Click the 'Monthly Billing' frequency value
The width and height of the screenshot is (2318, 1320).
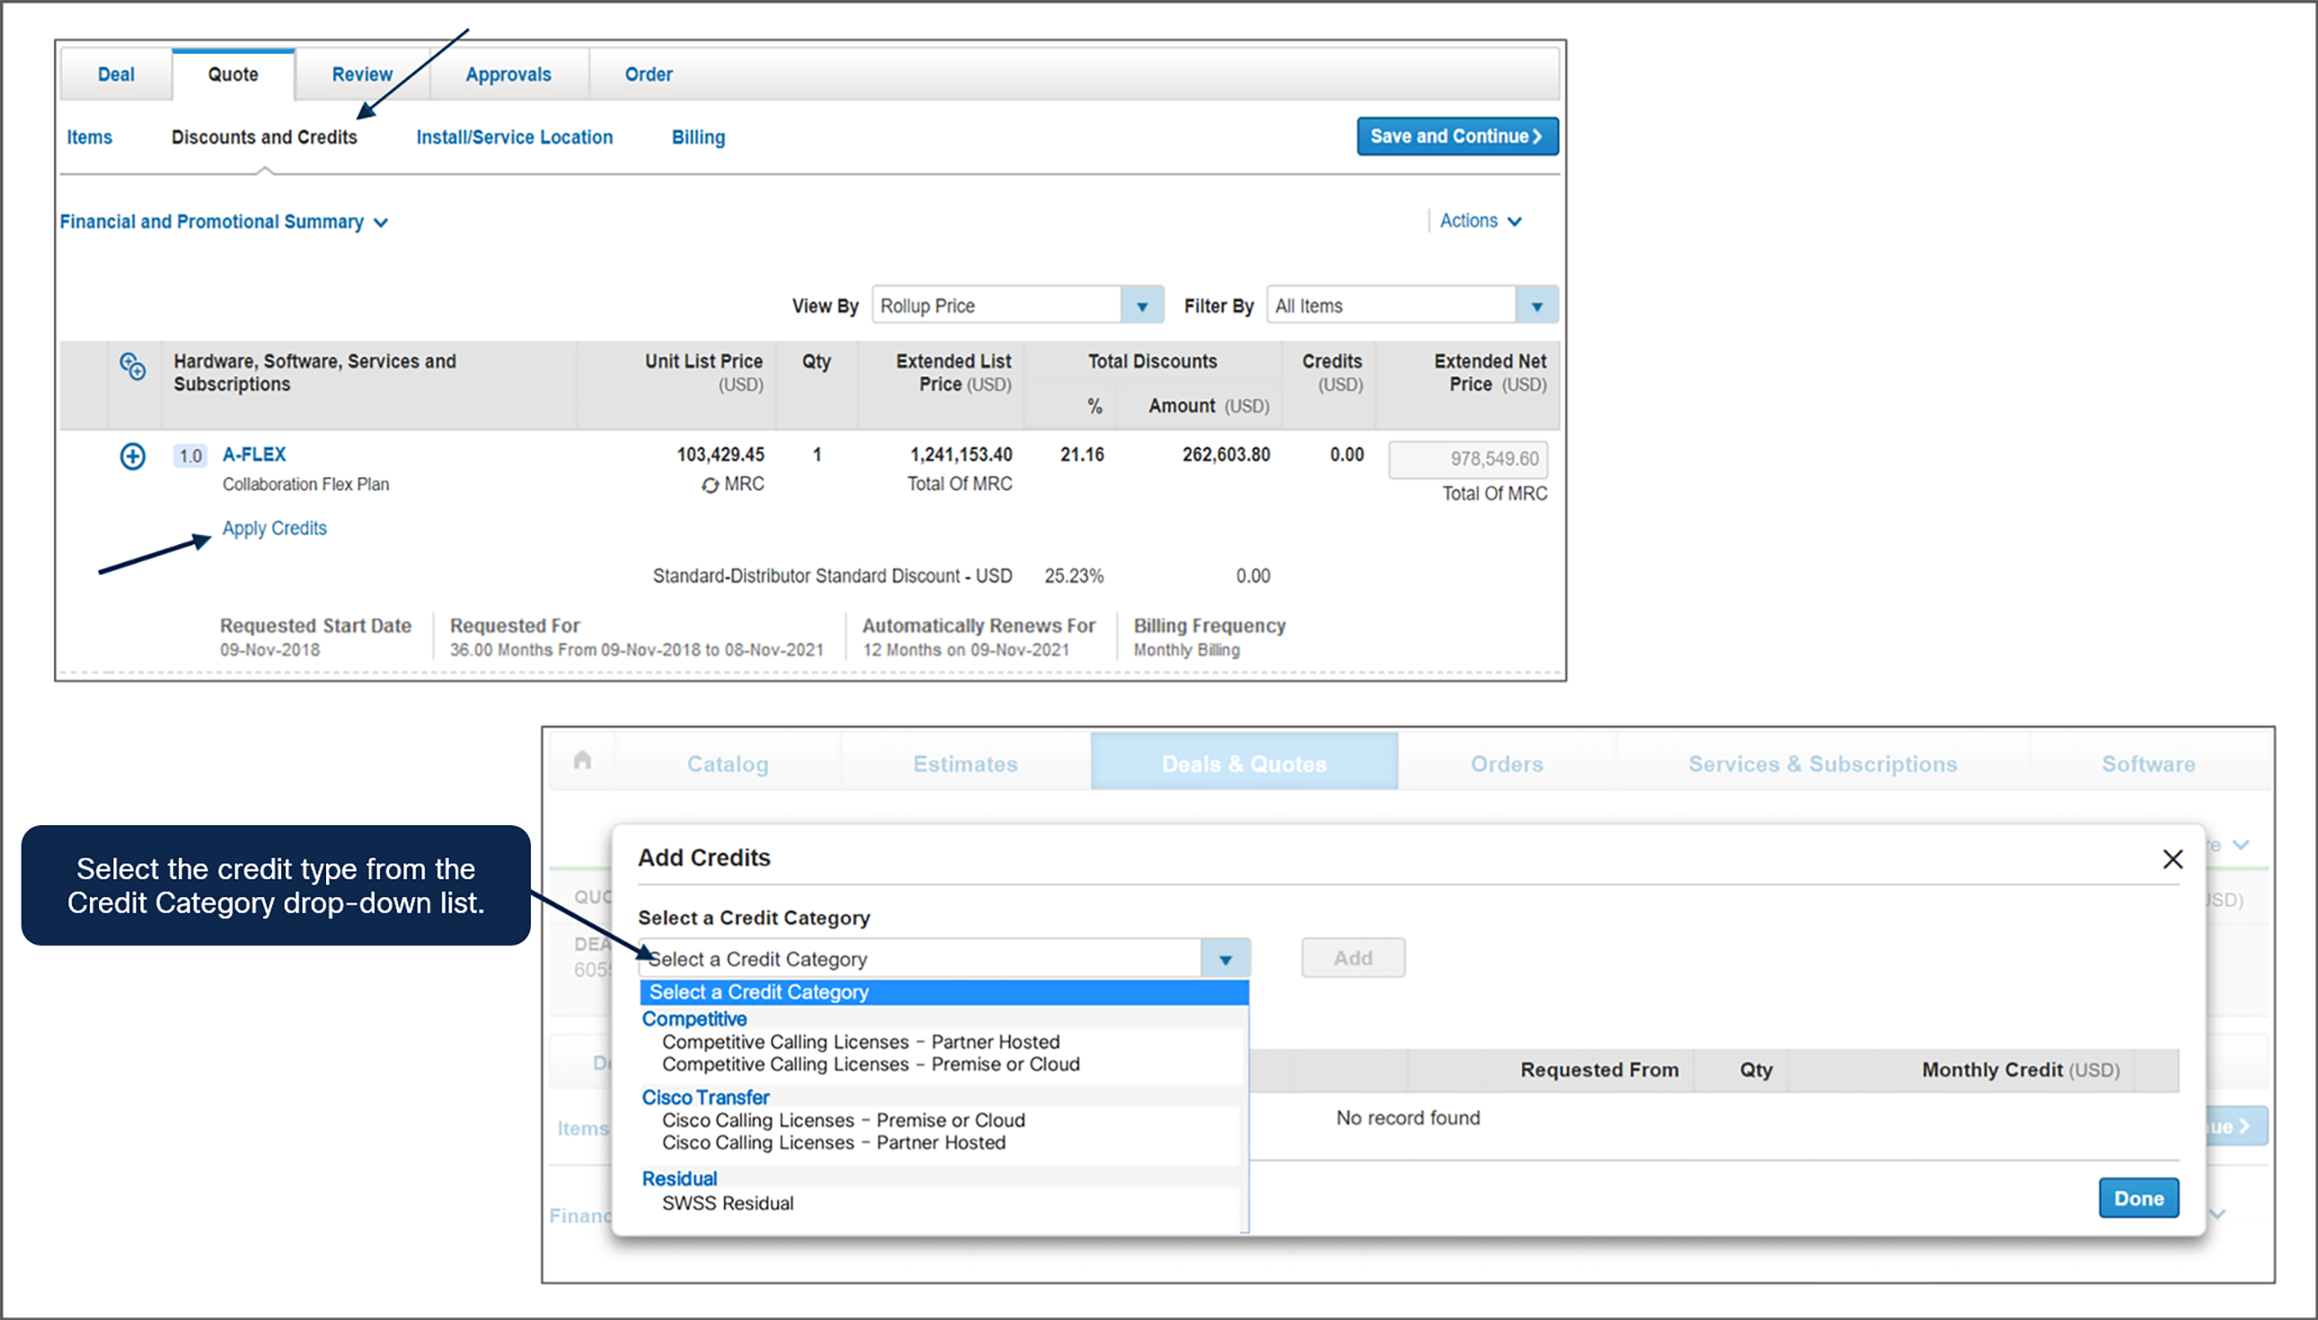(1186, 650)
